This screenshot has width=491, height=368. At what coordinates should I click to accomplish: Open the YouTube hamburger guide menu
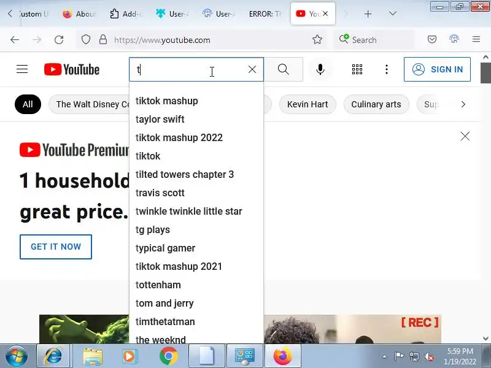[22, 69]
